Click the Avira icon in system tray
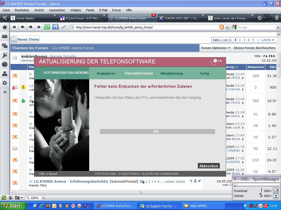Screen dimensions: 281x210 click(266, 206)
